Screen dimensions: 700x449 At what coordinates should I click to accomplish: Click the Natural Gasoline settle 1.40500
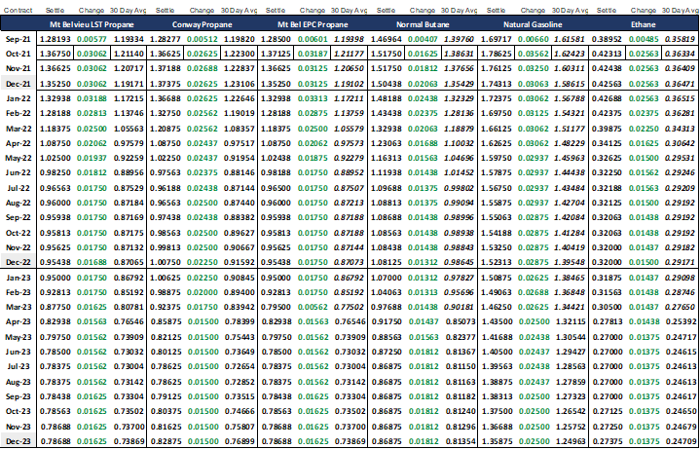click(x=497, y=352)
